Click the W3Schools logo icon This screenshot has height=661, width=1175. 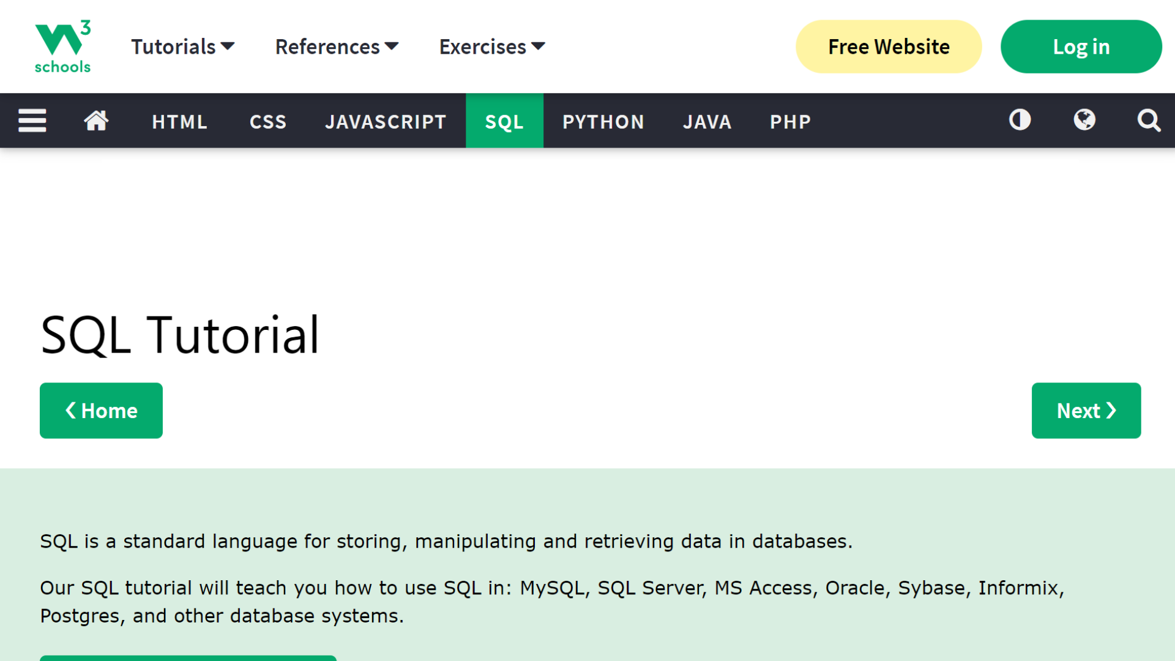click(62, 46)
